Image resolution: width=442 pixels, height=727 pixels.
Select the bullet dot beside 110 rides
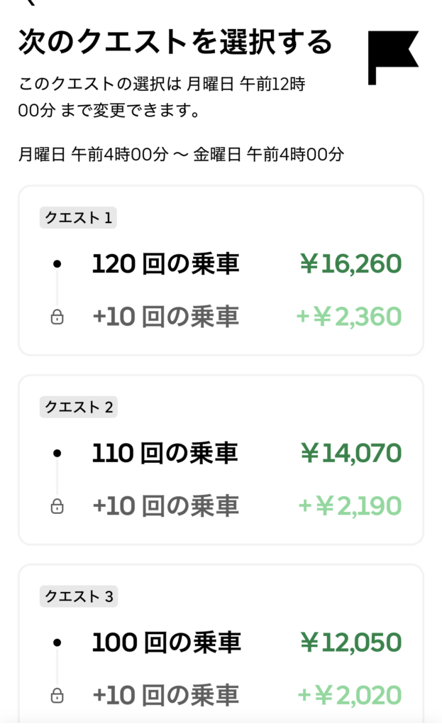tap(57, 453)
